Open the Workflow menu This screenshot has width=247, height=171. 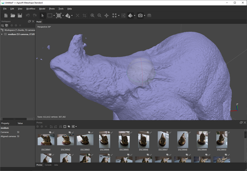click(x=31, y=9)
